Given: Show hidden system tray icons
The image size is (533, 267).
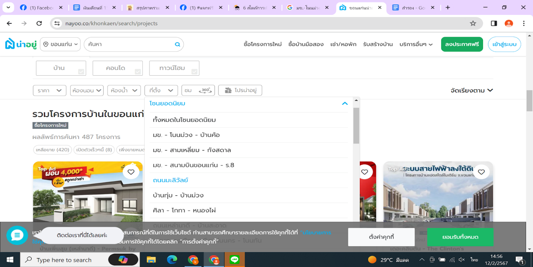Looking at the screenshot, I should pos(422,260).
